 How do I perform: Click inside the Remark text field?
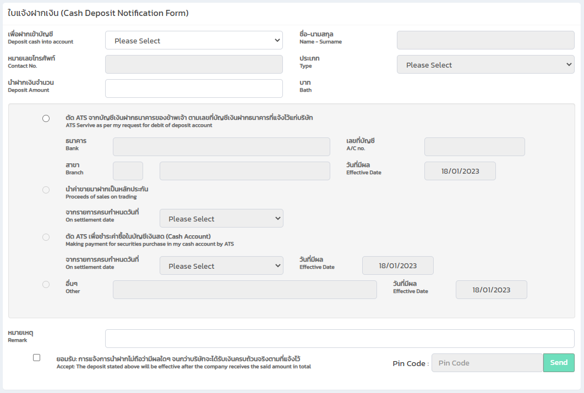pos(340,339)
